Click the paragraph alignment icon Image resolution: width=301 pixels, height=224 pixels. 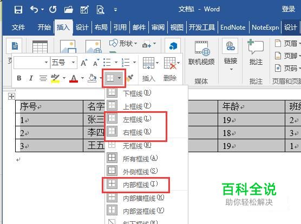(x=43, y=78)
